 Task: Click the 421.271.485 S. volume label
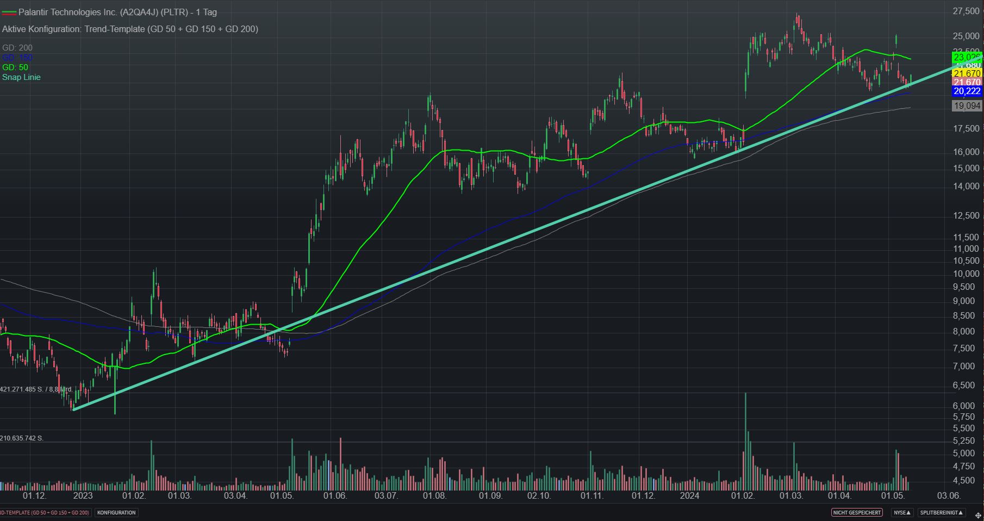36,389
